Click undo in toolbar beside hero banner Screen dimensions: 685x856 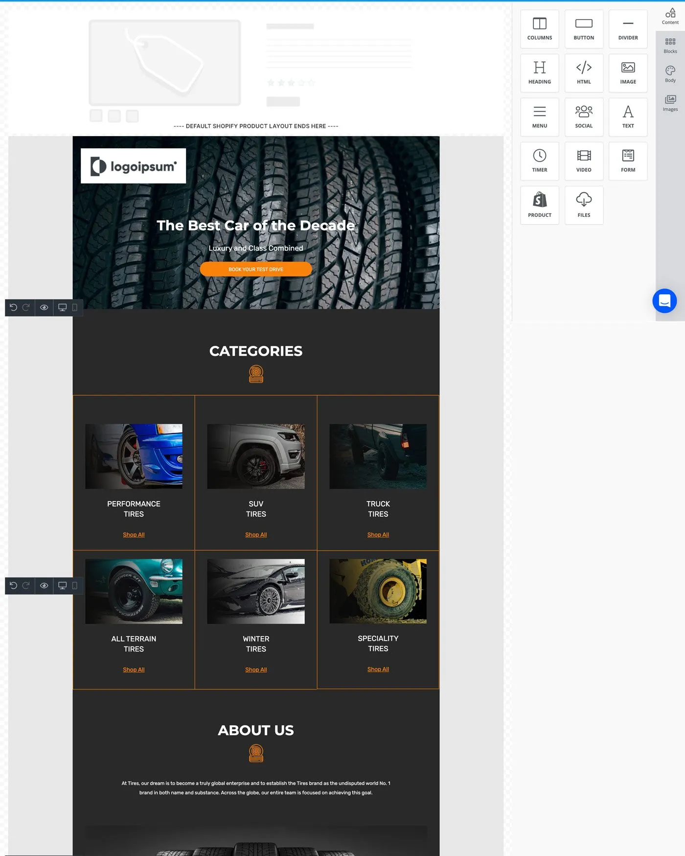point(13,307)
